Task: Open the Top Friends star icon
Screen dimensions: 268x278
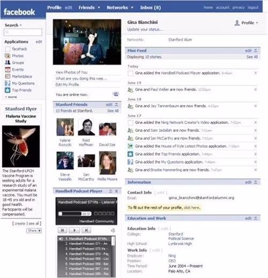Action: coord(8,90)
